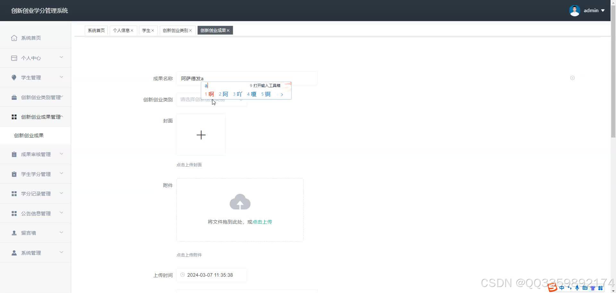Viewport: 616px width, 293px height.
Task: Choose IME candidate 5 锕
Action: [x=266, y=94]
